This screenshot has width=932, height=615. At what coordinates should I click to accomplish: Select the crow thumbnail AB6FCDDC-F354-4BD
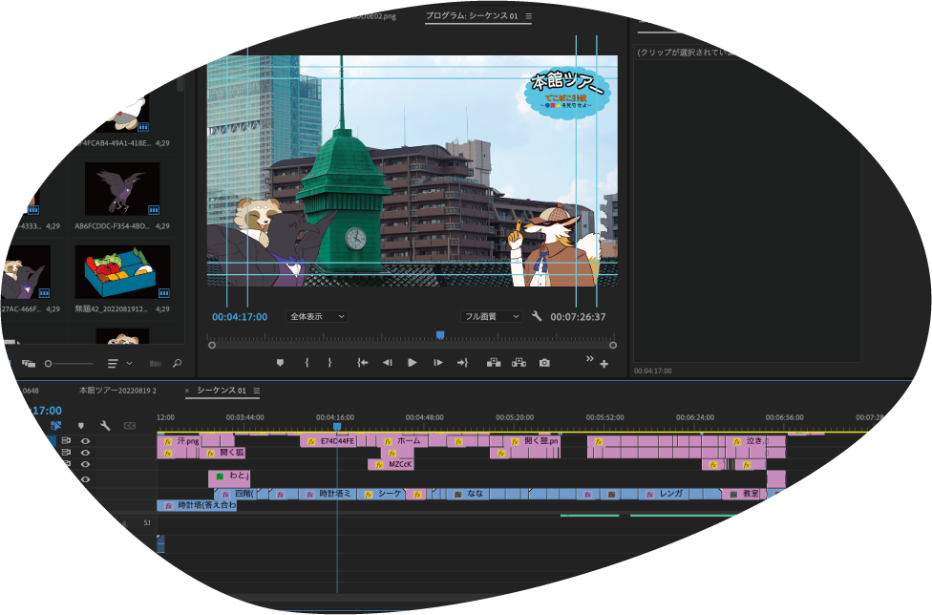[x=122, y=189]
